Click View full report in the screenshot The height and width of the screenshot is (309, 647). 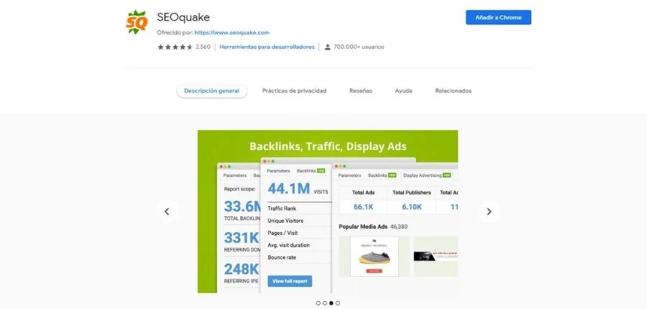click(x=290, y=281)
